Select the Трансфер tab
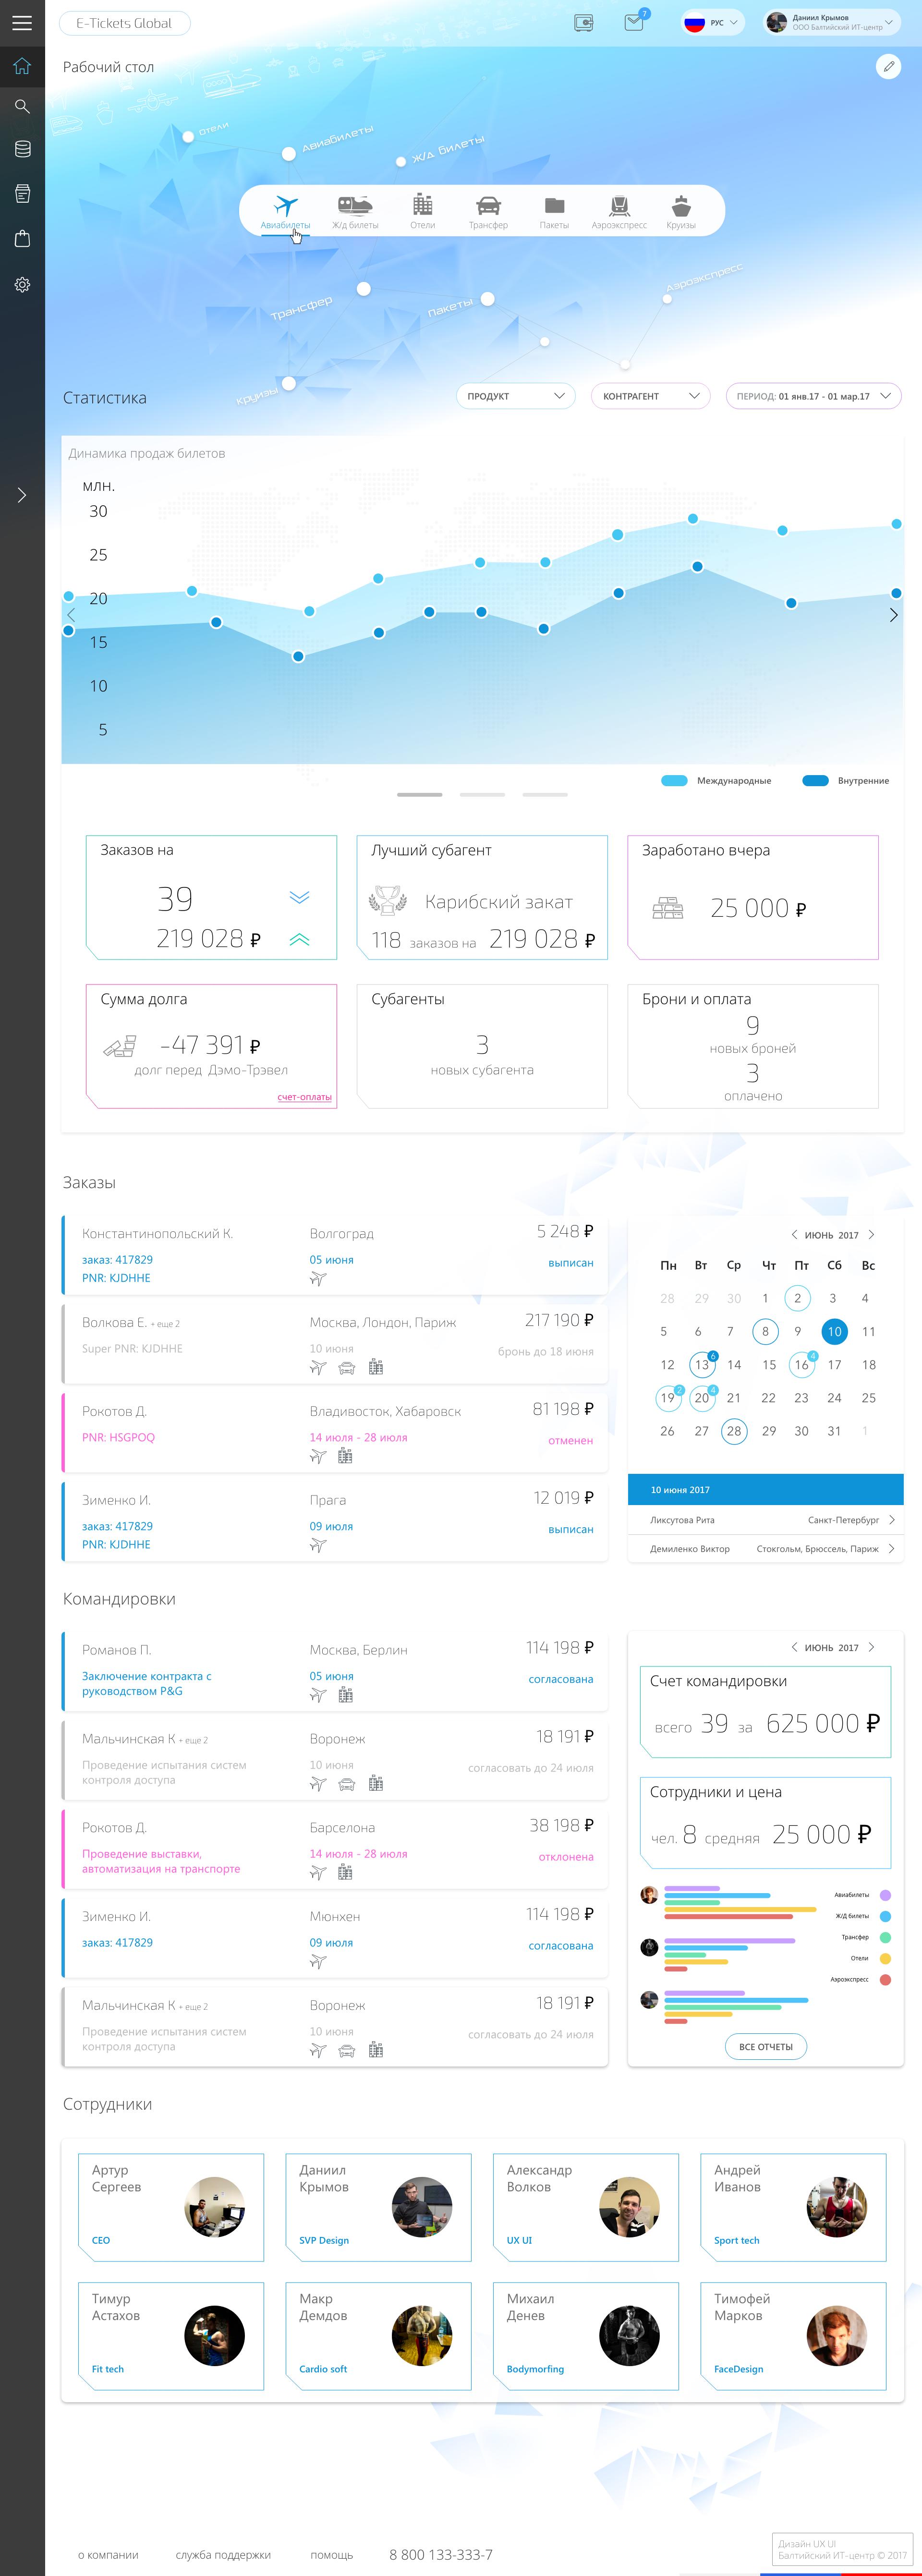This screenshot has height=2576, width=922. click(x=488, y=211)
